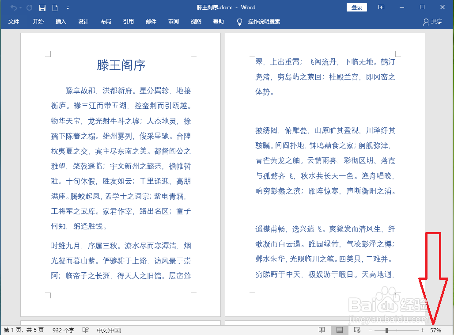Click the page count 第 1 页, 共 5 页

click(x=24, y=330)
